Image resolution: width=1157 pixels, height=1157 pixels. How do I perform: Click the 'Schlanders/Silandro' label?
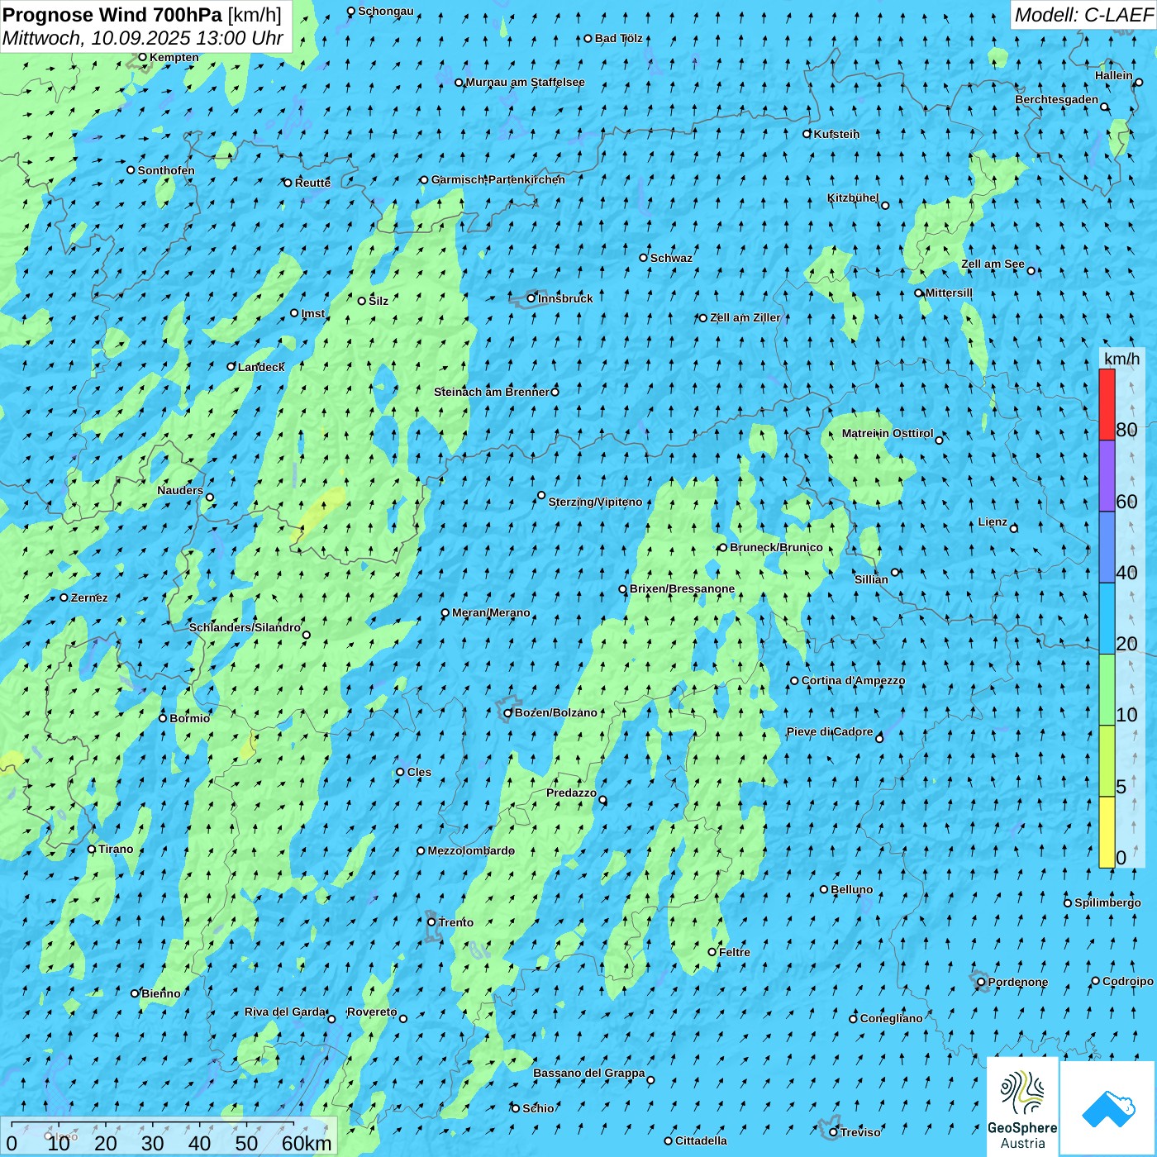tap(245, 627)
